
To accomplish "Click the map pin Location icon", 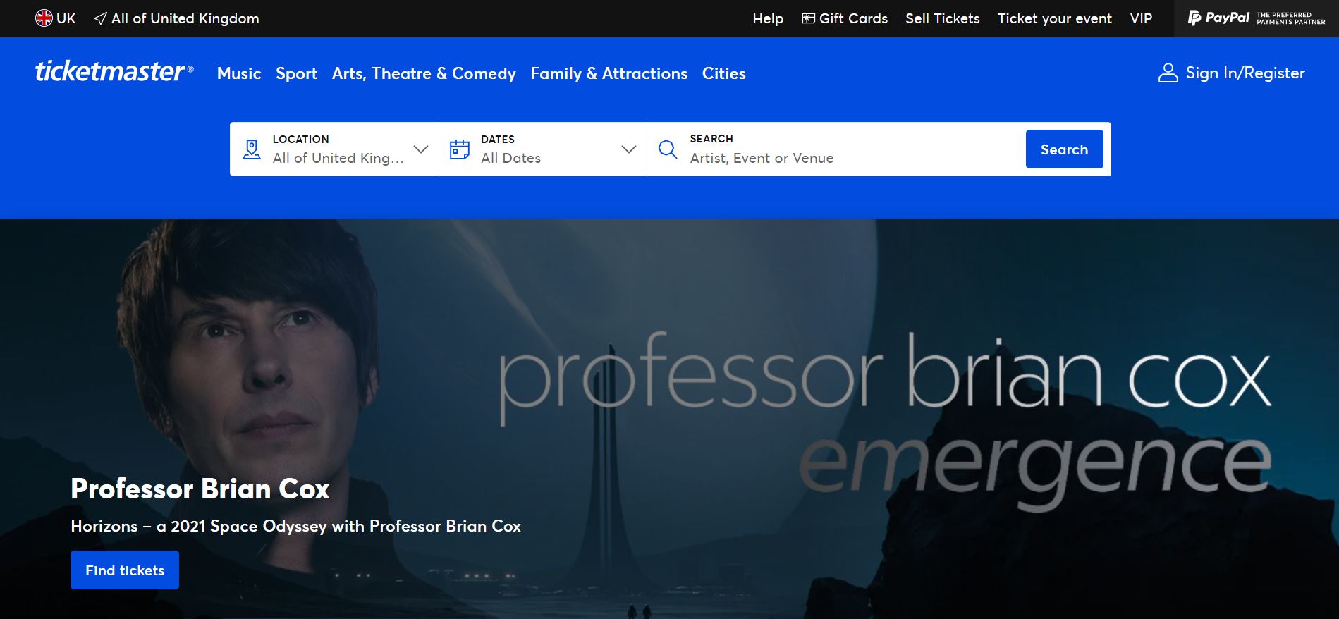I will pyautogui.click(x=252, y=149).
